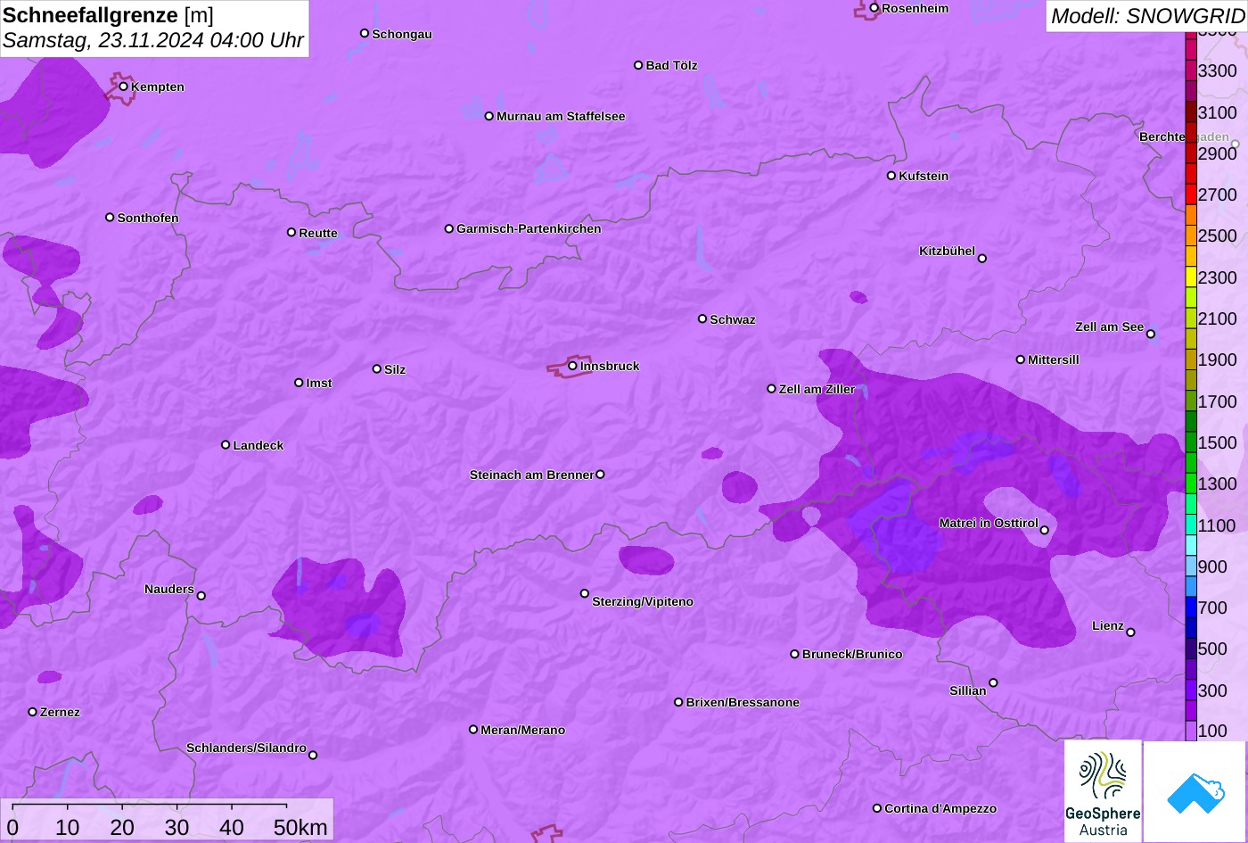Click the "3300" legend value

(1218, 71)
